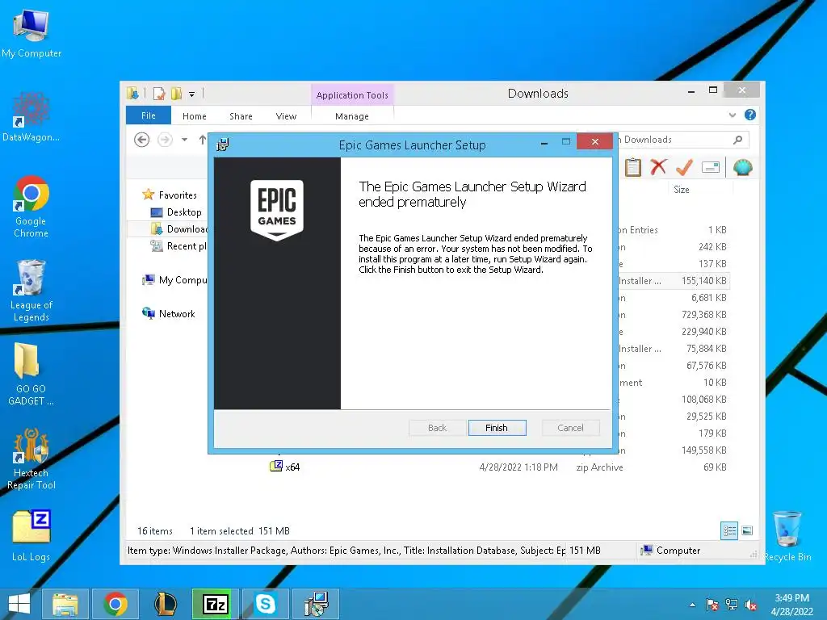Select the installer taskbar icon
The width and height of the screenshot is (827, 620).
tap(316, 604)
